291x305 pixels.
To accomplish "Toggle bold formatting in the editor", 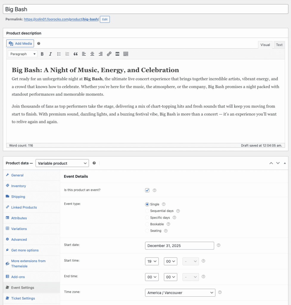I will pyautogui.click(x=42, y=54).
